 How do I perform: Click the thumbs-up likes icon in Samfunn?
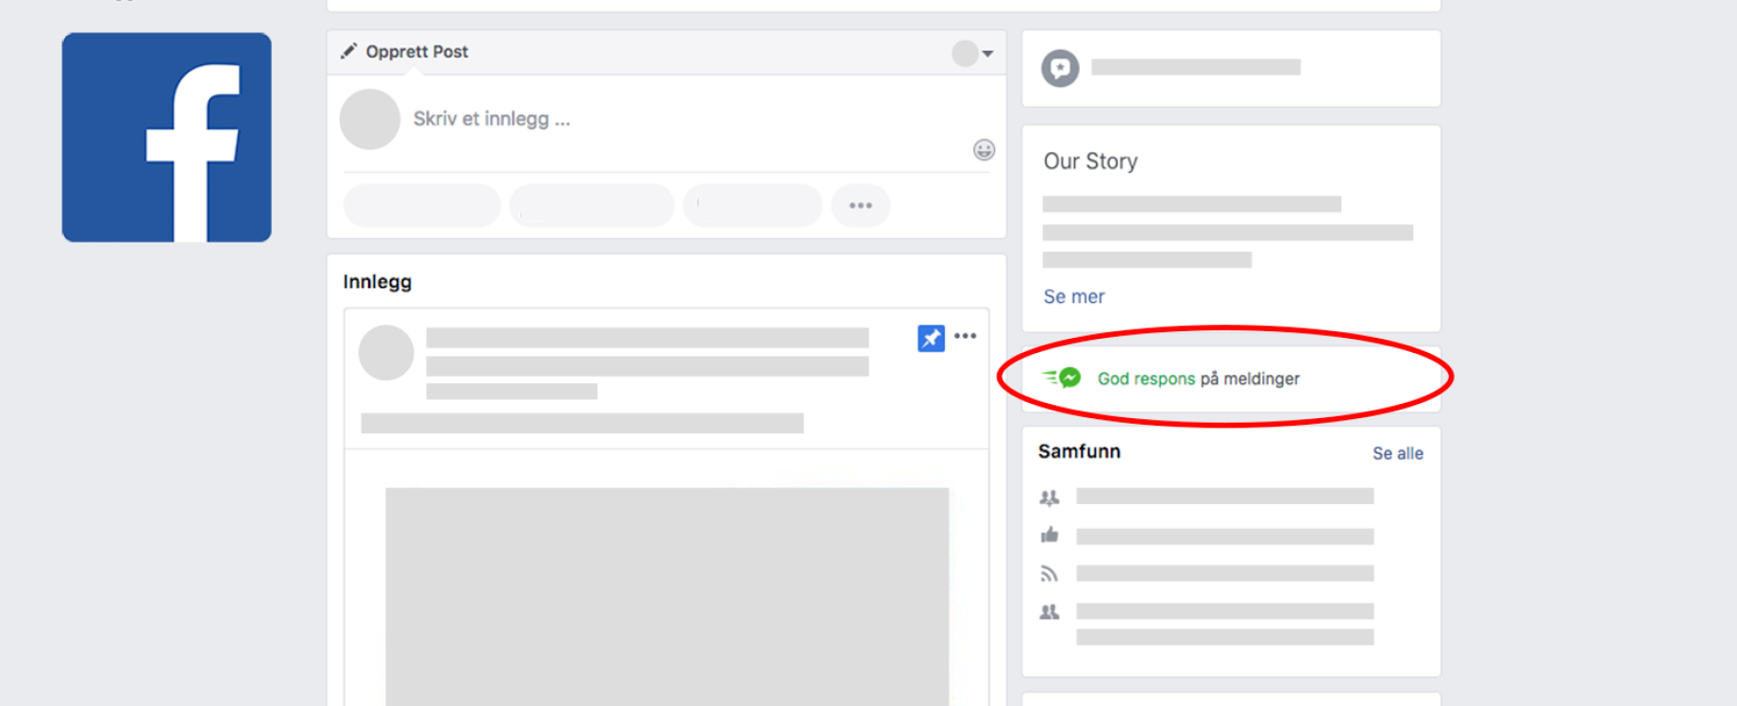pos(1050,536)
